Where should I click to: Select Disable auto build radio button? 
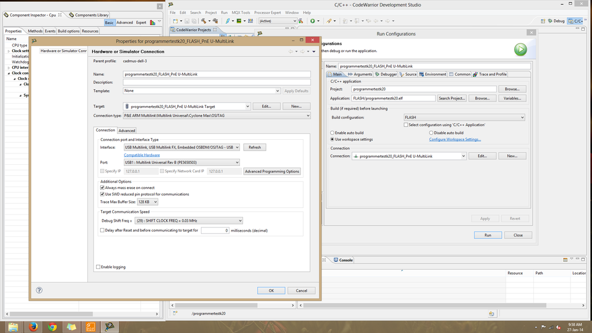[431, 133]
